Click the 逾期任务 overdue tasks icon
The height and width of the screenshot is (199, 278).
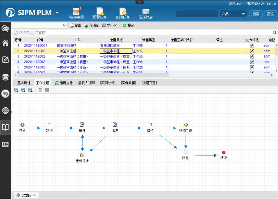coord(123,12)
